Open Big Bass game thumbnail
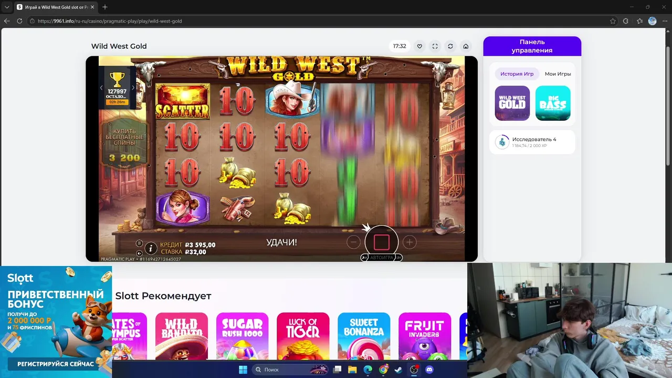 pyautogui.click(x=553, y=103)
